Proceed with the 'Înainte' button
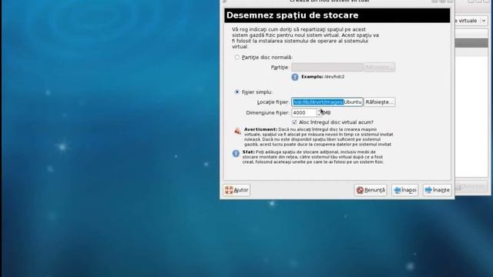493x277 pixels. 437,190
